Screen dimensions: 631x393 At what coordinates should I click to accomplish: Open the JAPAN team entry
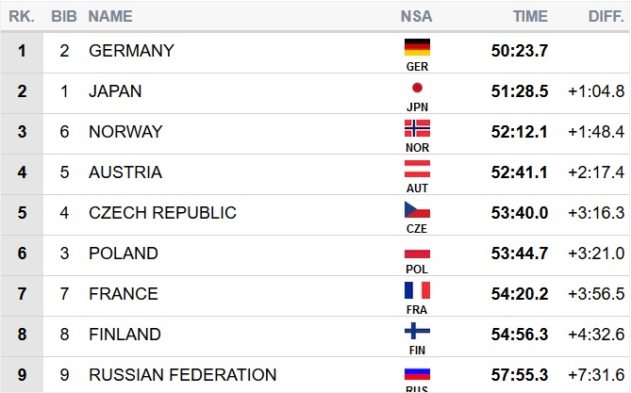pos(115,91)
